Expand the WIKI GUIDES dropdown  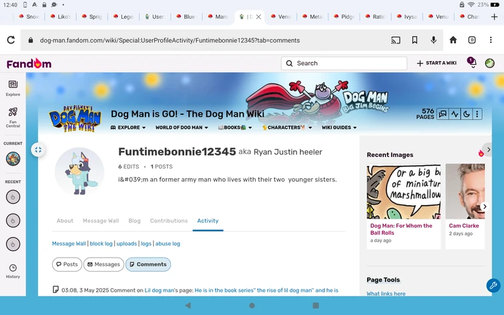tap(339, 127)
